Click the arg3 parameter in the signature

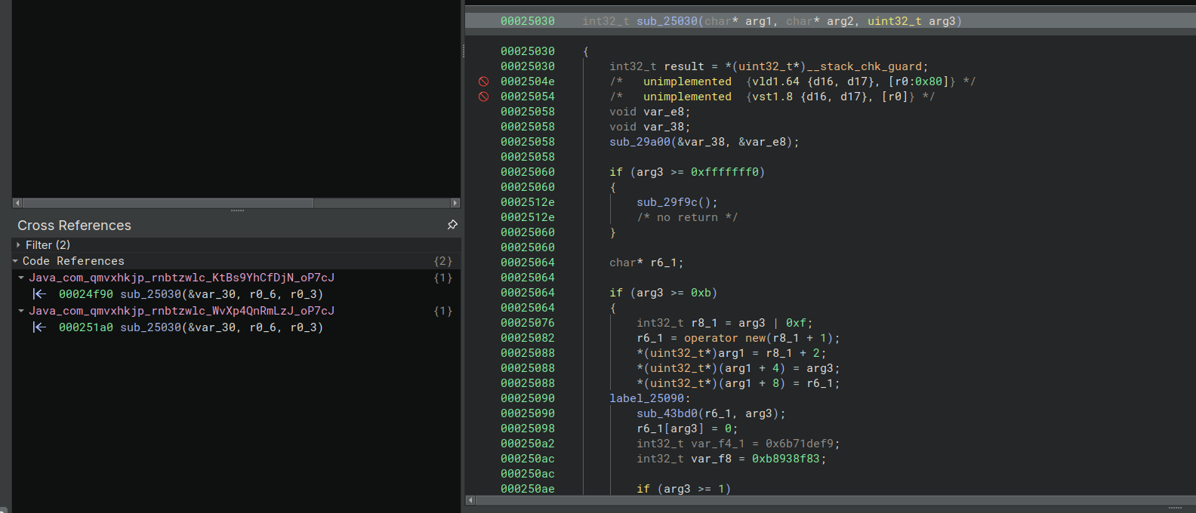pyautogui.click(x=942, y=21)
